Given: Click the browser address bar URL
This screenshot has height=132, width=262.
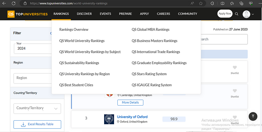Looking at the screenshot, I should 69,3.
